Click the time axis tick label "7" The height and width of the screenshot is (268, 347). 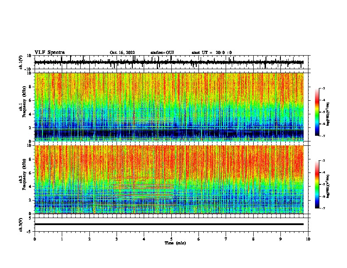226,239
